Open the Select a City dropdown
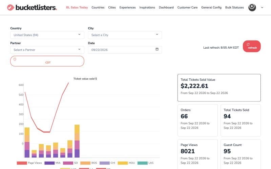This screenshot has height=169, width=271. pos(125,35)
